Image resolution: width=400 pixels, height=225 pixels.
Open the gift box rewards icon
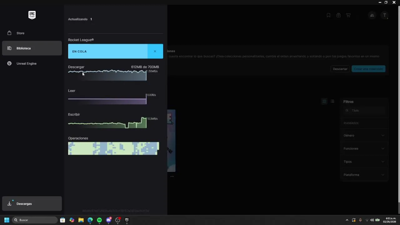pyautogui.click(x=338, y=15)
